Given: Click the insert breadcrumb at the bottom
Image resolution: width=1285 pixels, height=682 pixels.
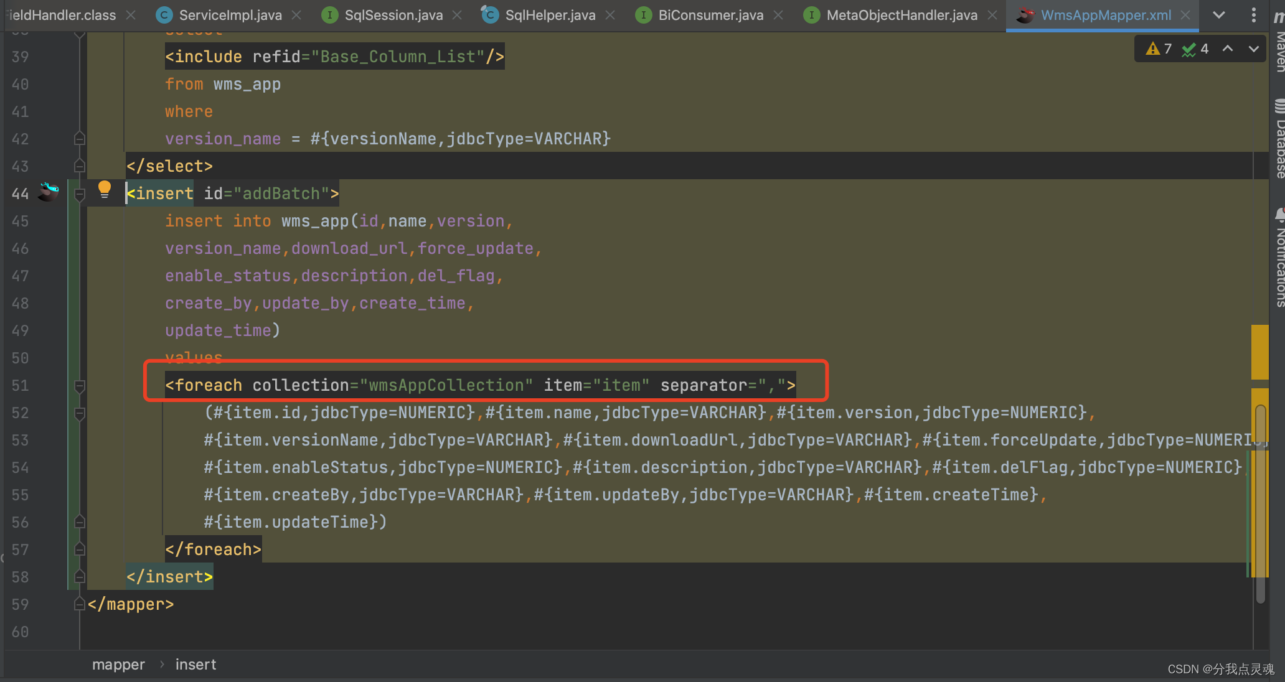Looking at the screenshot, I should tap(195, 664).
